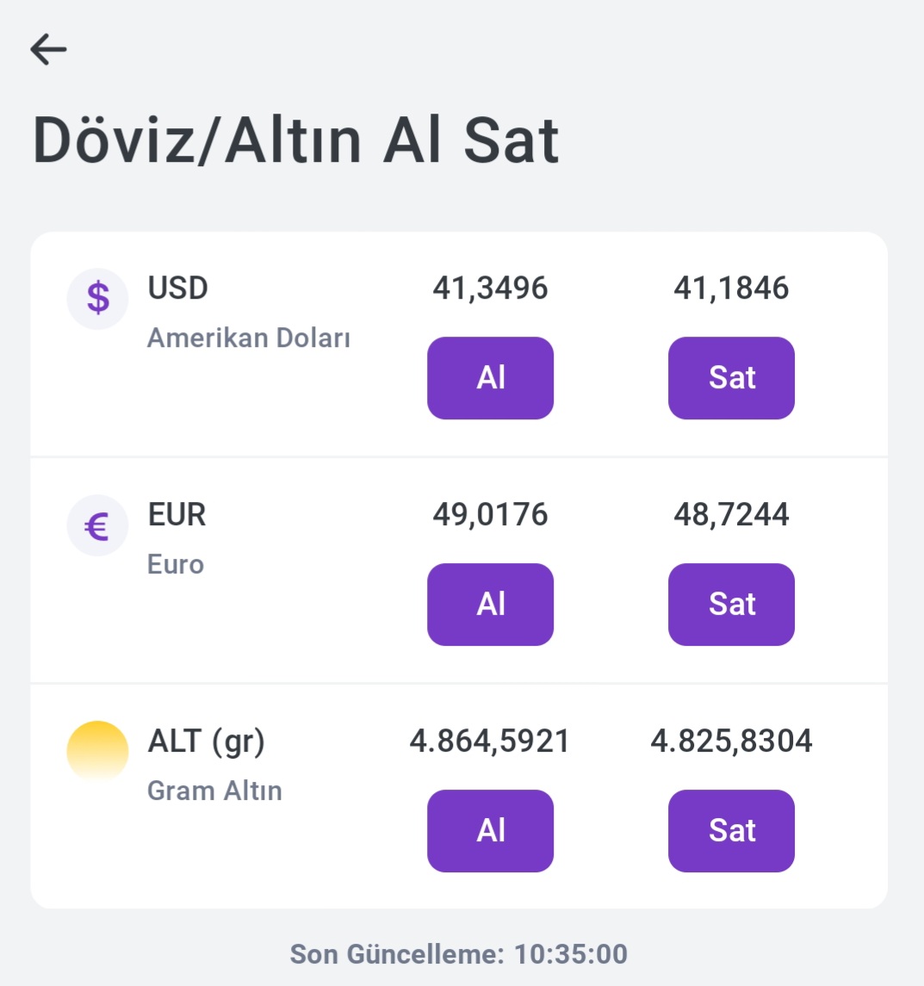Sell gram gold with Sat button
This screenshot has height=986, width=924.
click(x=731, y=830)
